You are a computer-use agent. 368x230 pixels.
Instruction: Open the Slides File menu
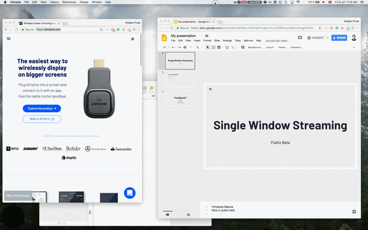(x=173, y=41)
